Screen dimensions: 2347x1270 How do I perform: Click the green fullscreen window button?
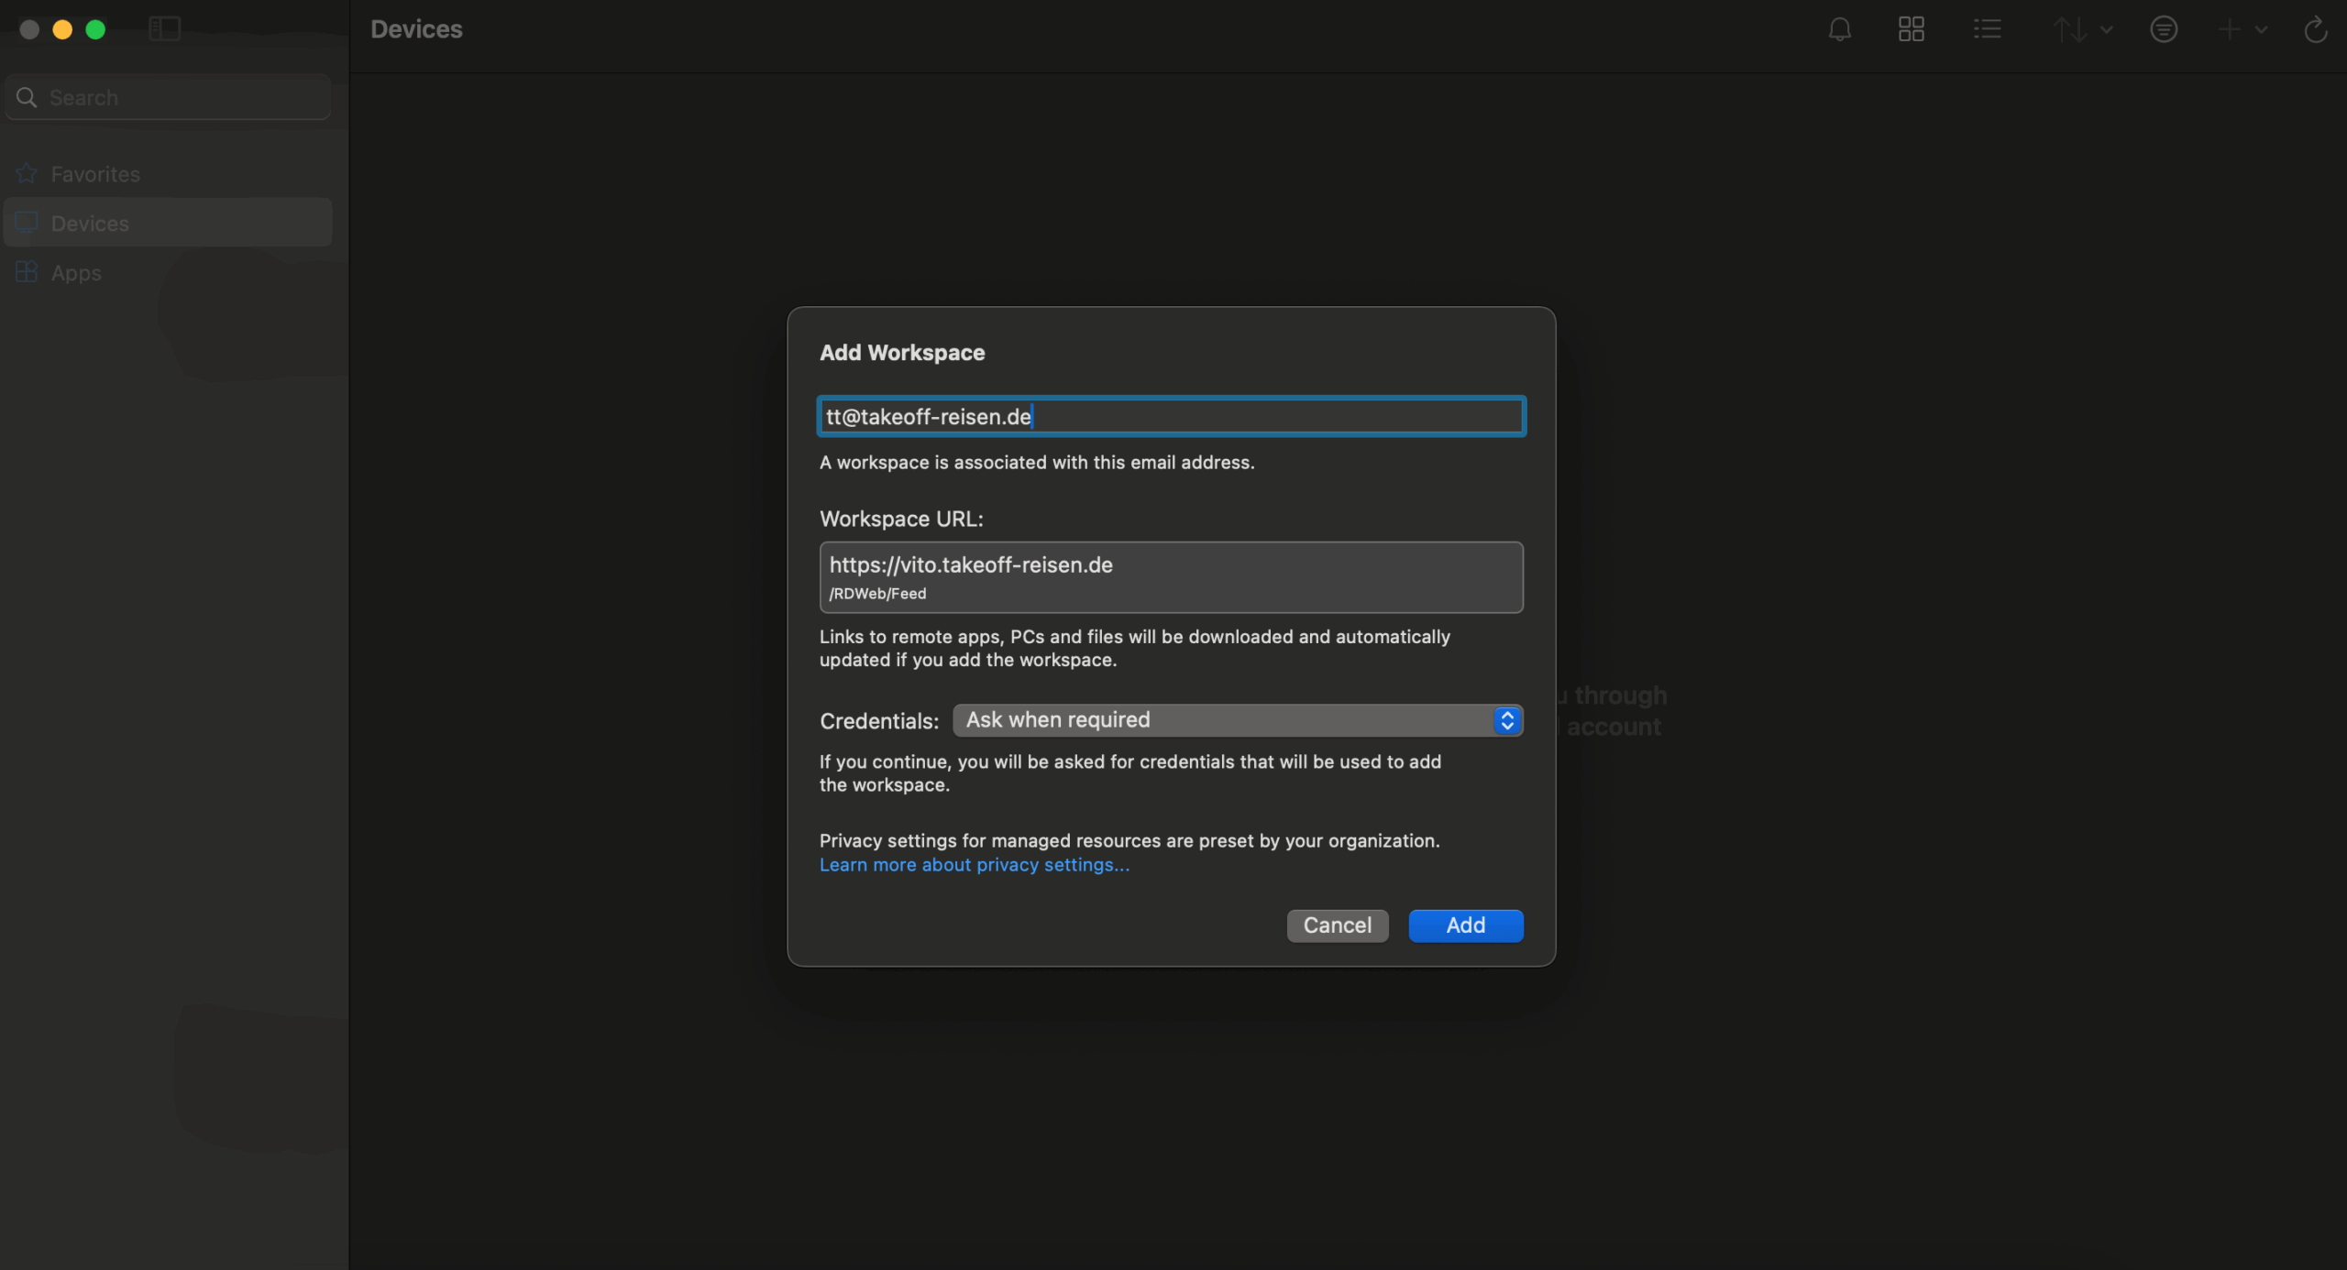pos(95,29)
